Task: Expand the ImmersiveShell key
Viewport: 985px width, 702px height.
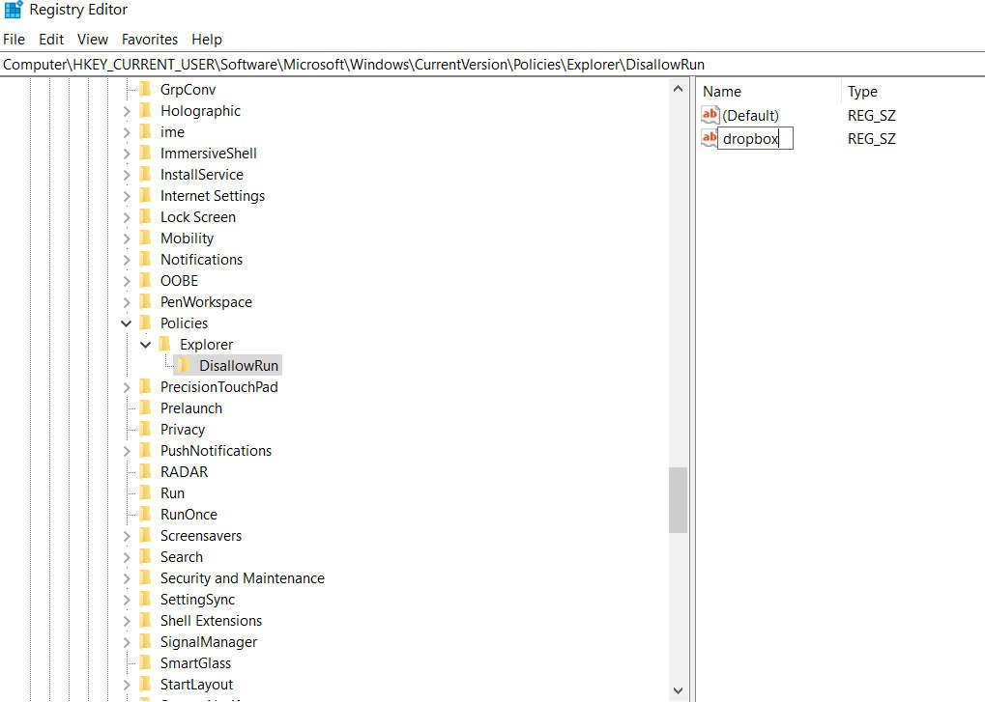Action: [127, 154]
